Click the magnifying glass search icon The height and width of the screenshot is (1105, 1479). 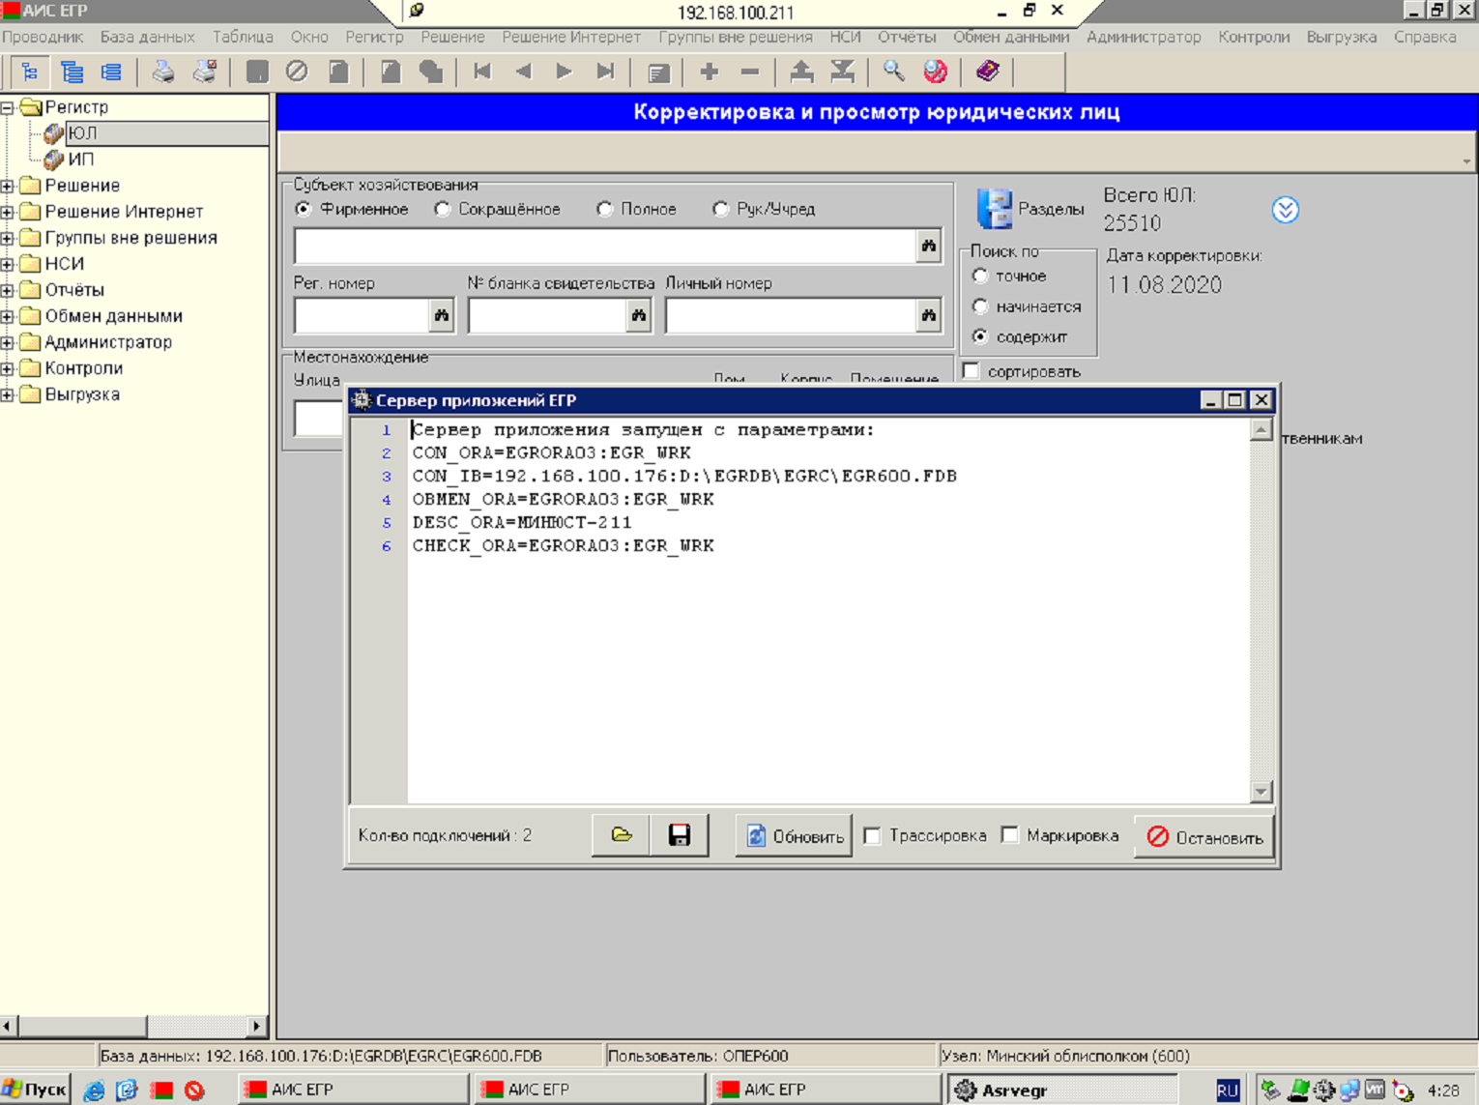pos(893,72)
